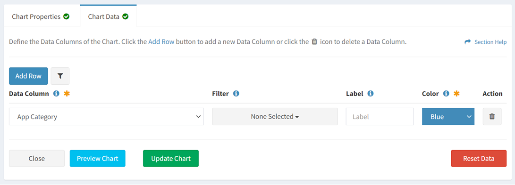Click the Section Help arrow icon

[468, 42]
